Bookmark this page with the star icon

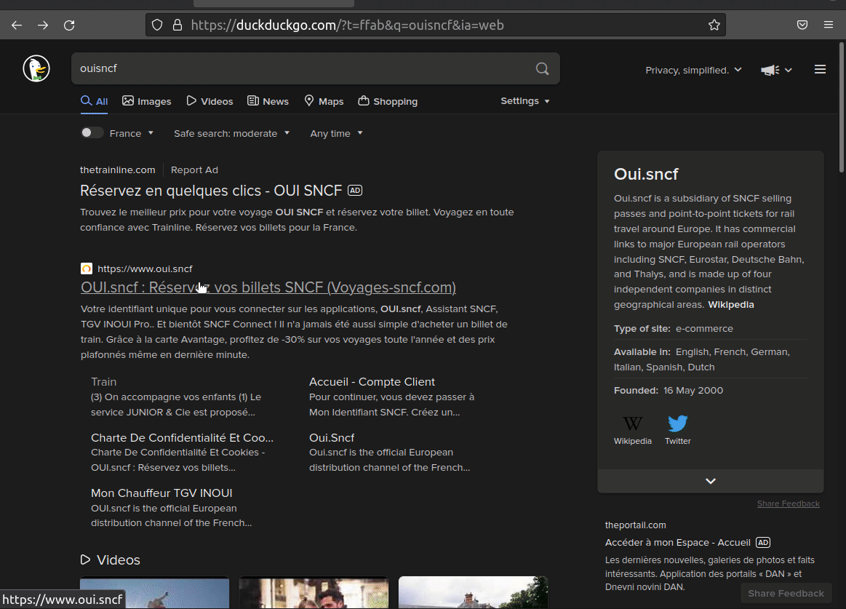point(714,25)
